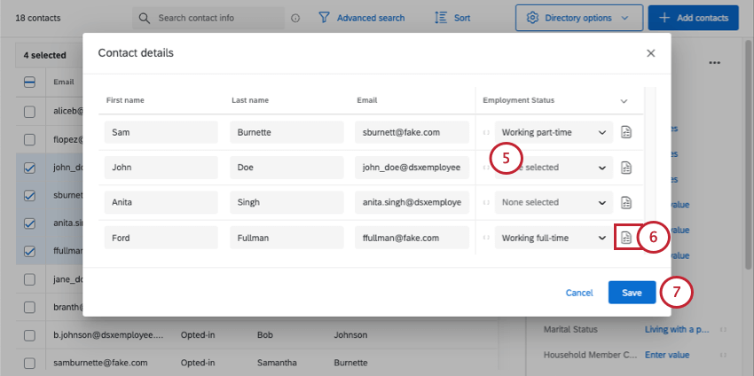754x376 pixels.
Task: Uncheck the john_doe contact checkbox
Action: coord(29,168)
